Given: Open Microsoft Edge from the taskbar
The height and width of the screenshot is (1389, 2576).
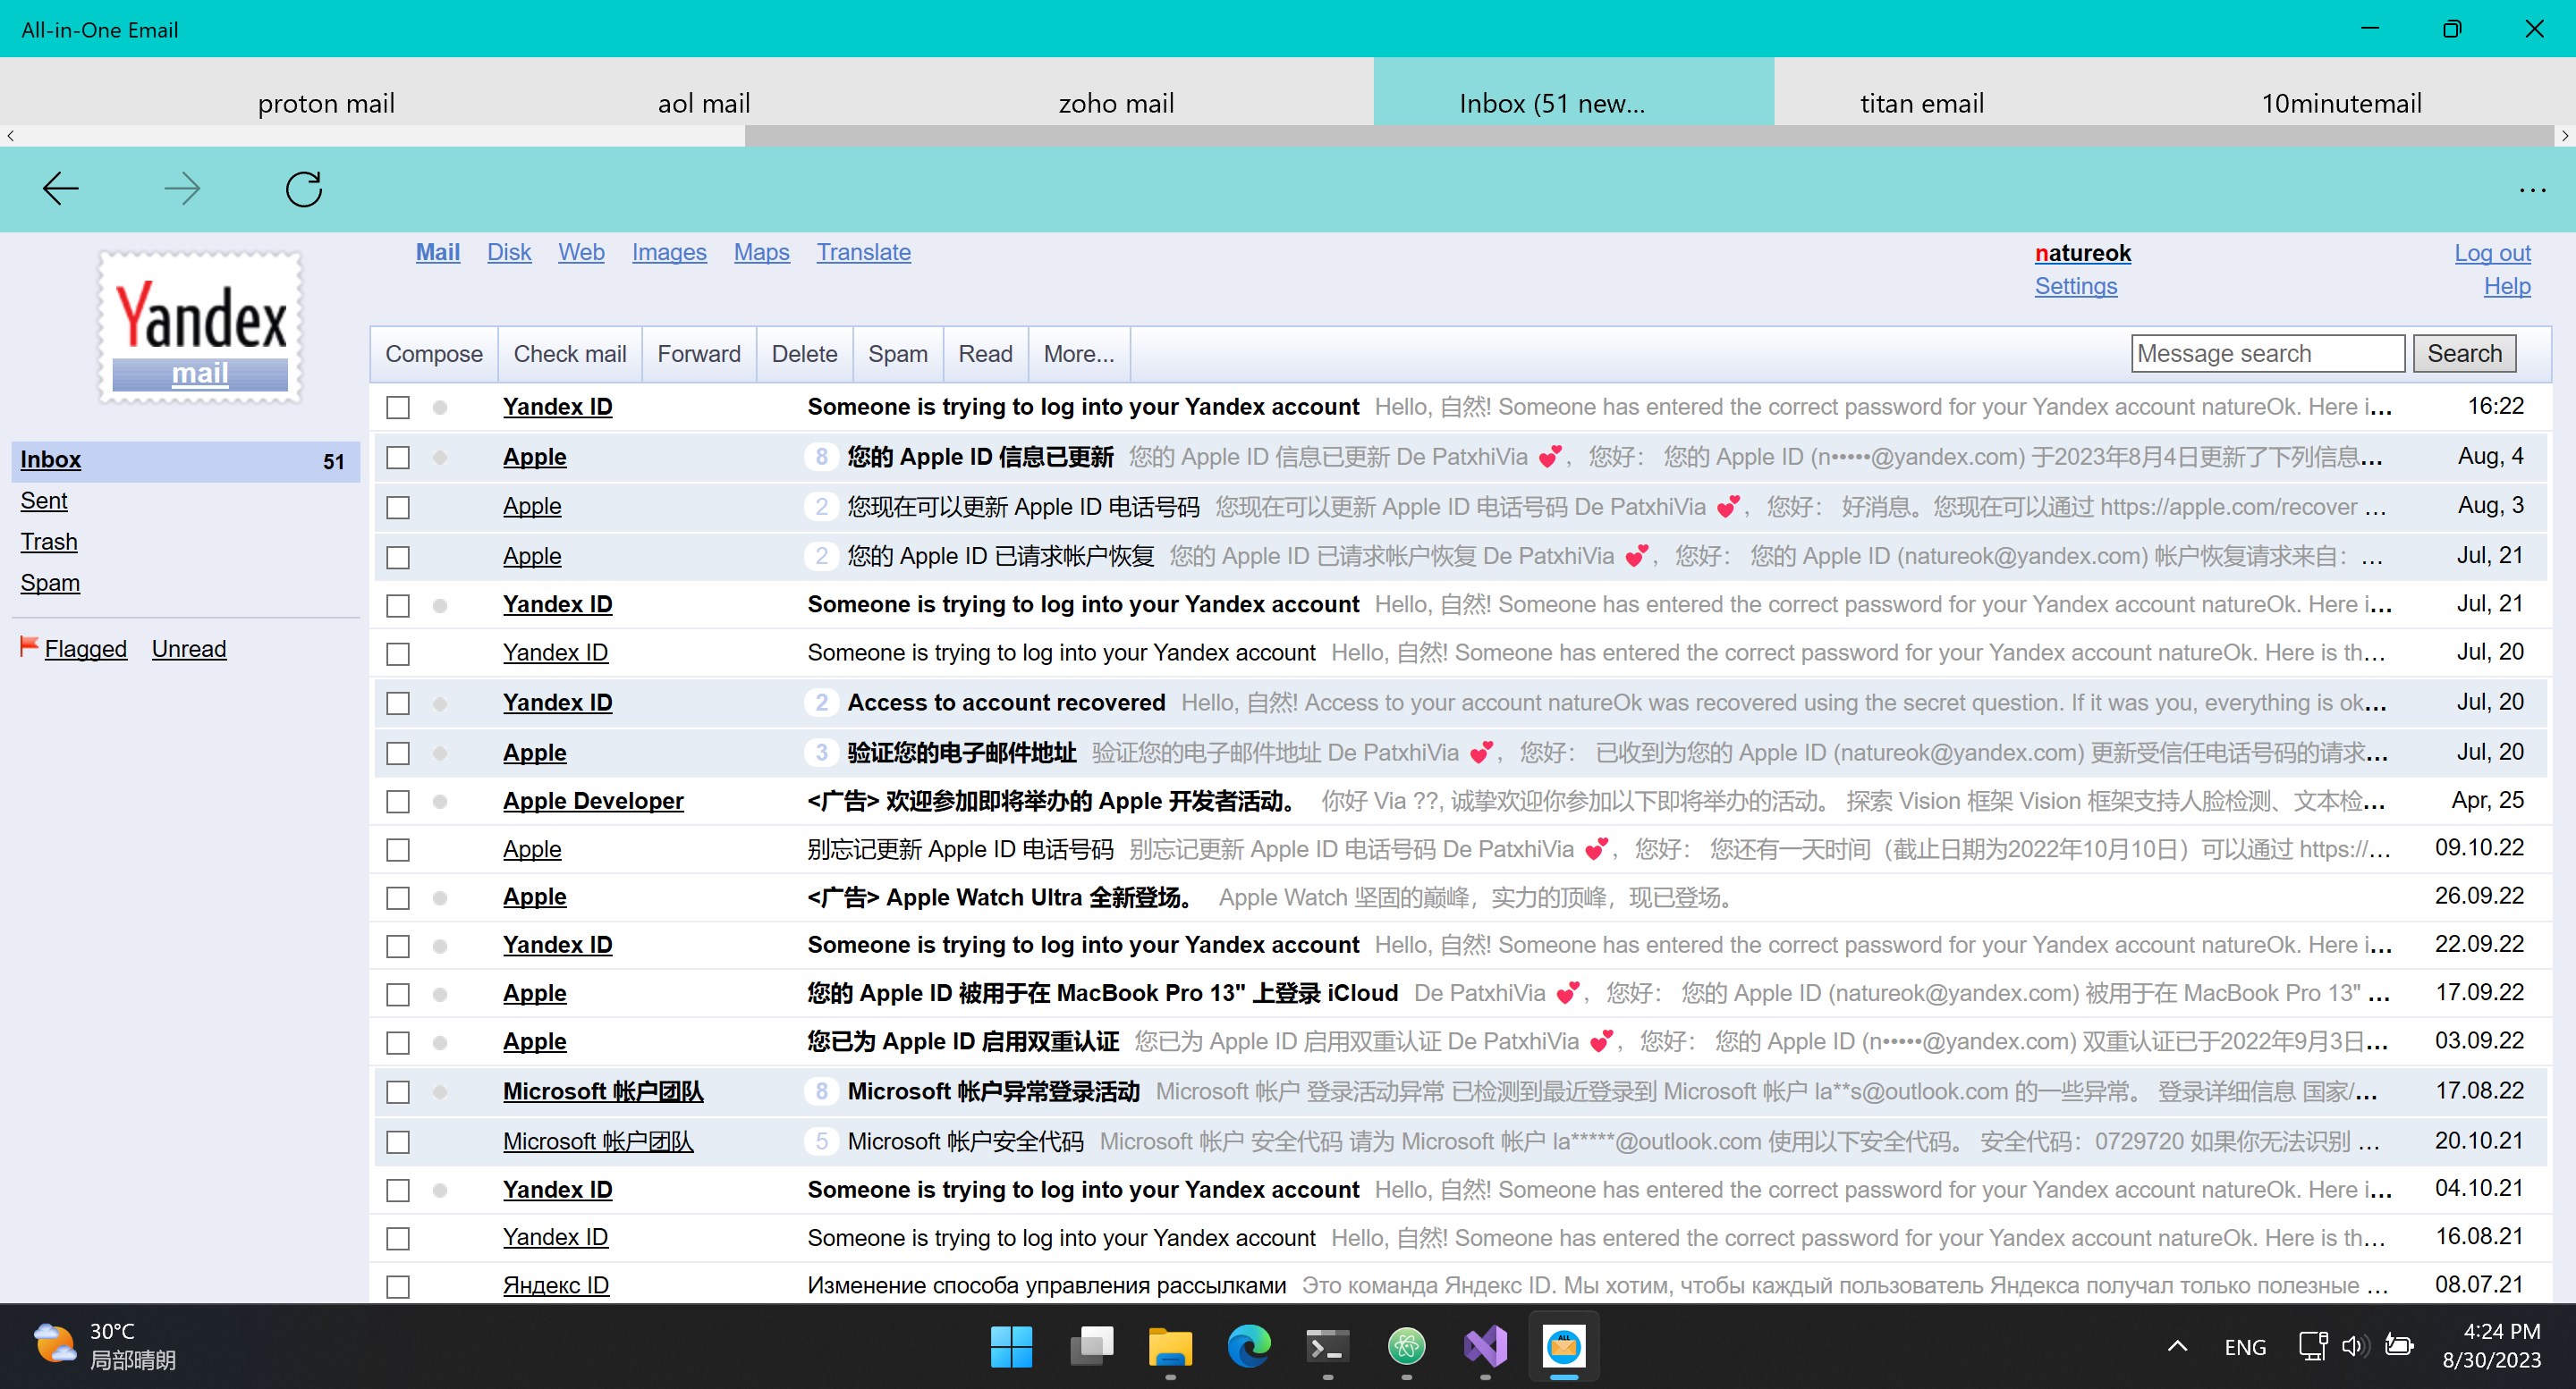Looking at the screenshot, I should (x=1248, y=1347).
